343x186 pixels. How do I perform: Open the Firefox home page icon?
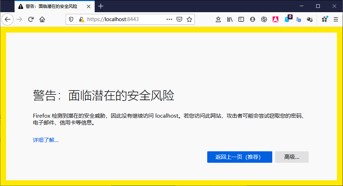(42, 20)
